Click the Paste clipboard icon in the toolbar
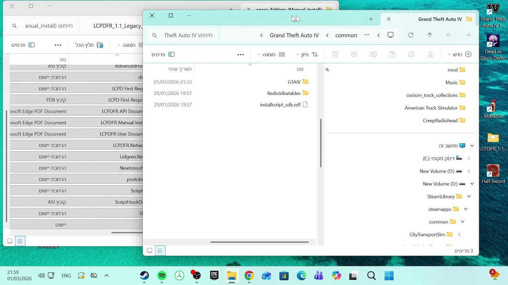 point(392,55)
